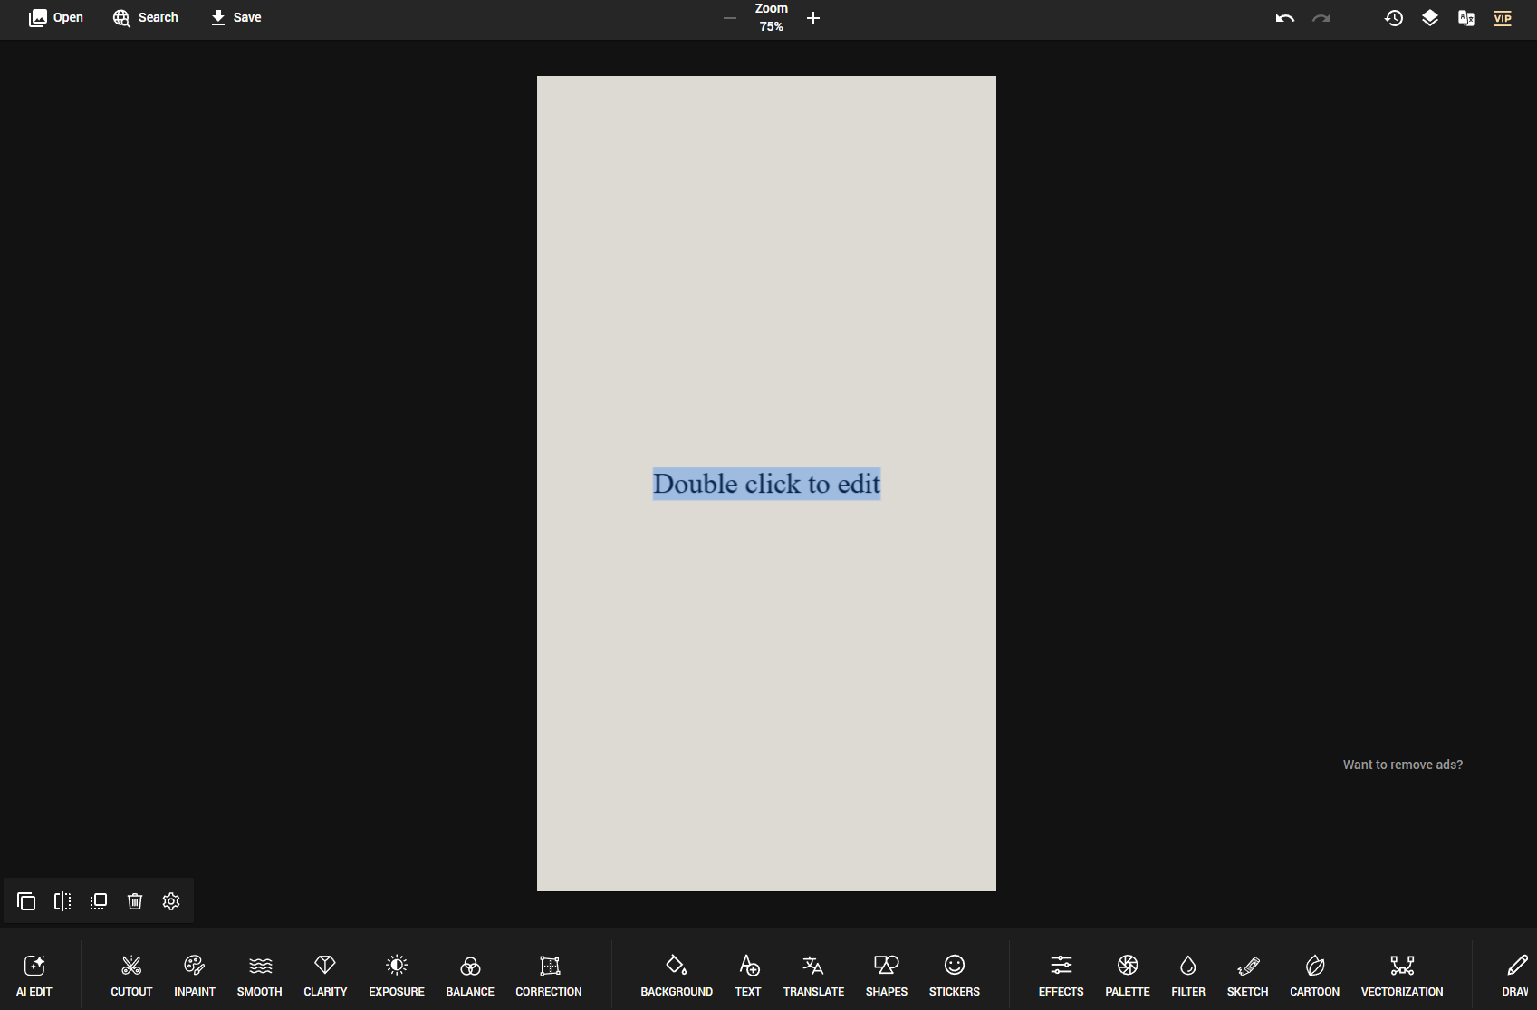Apply the Sketch tool
Viewport: 1537px width, 1010px height.
coord(1248,975)
